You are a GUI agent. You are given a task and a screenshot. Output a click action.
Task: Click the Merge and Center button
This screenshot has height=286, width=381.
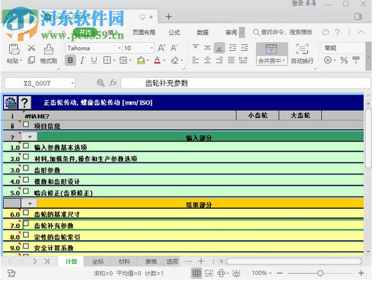[x=272, y=54]
